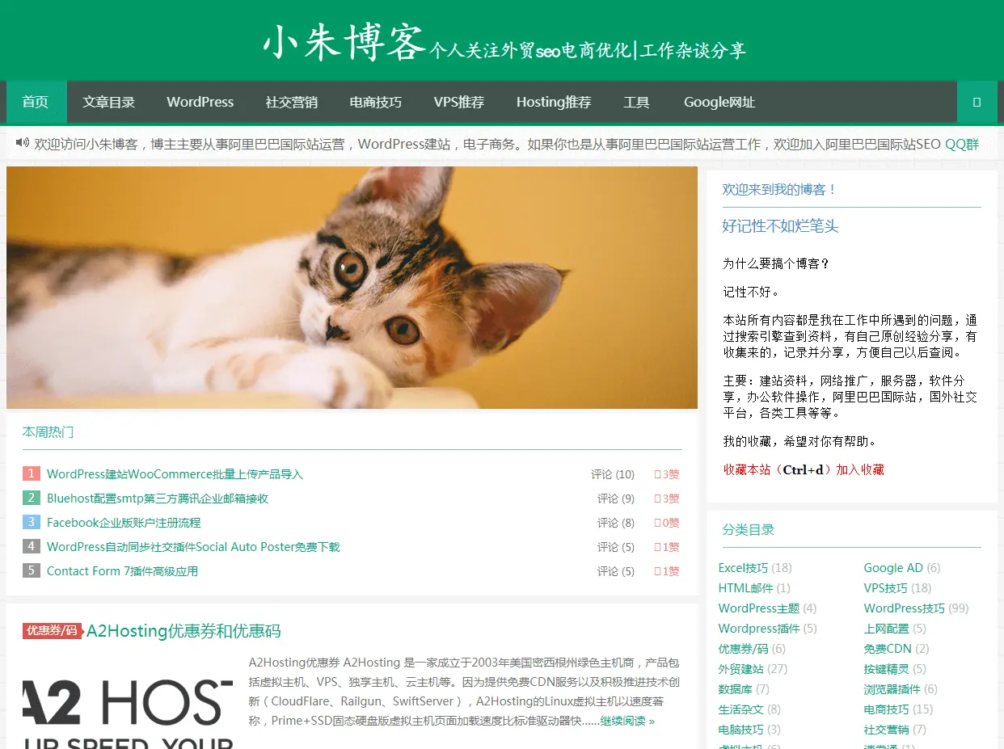Like the Bluehost smtp post
The image size is (1004, 749).
(667, 499)
